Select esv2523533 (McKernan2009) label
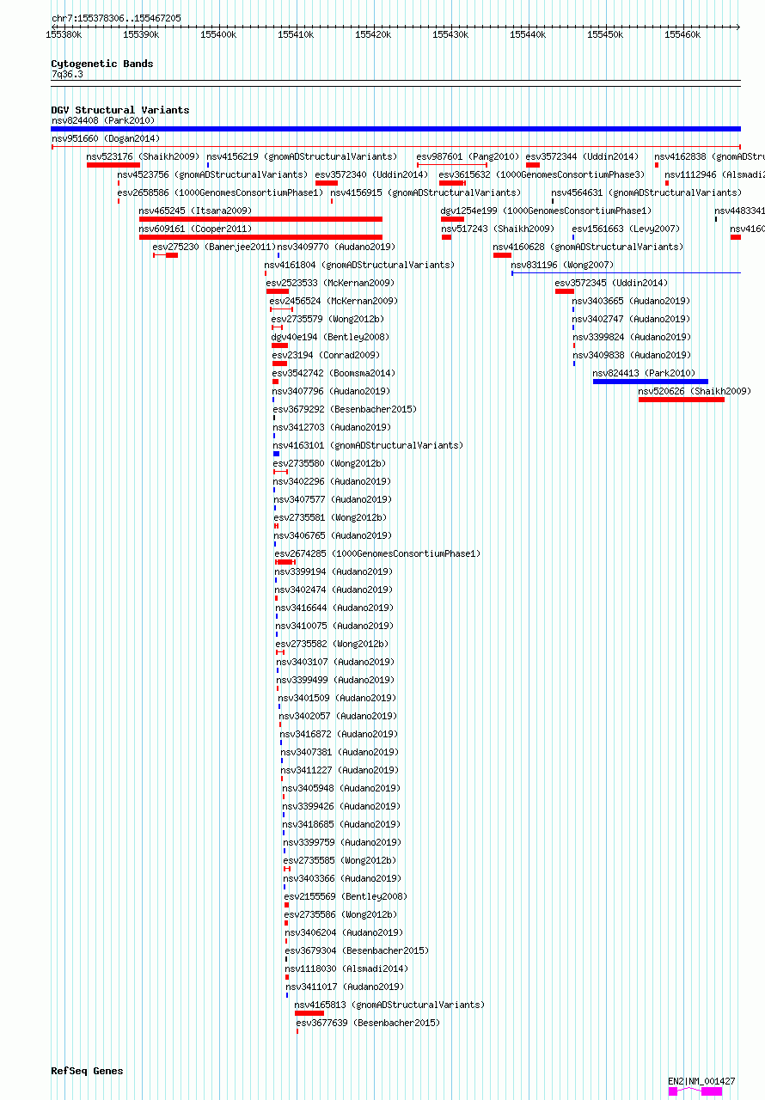 click(330, 283)
